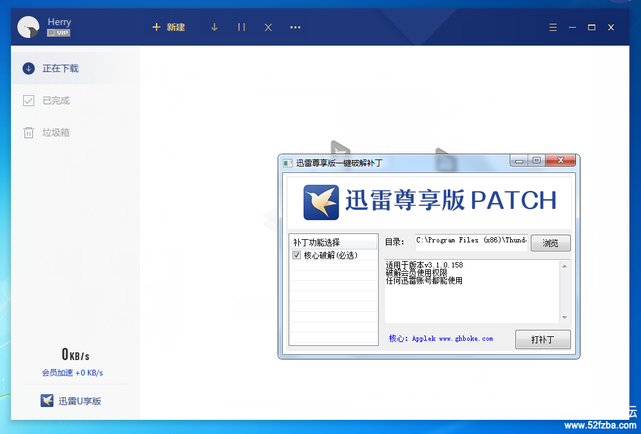Click the 适用于版本v3.1.0.158 text line

425,265
